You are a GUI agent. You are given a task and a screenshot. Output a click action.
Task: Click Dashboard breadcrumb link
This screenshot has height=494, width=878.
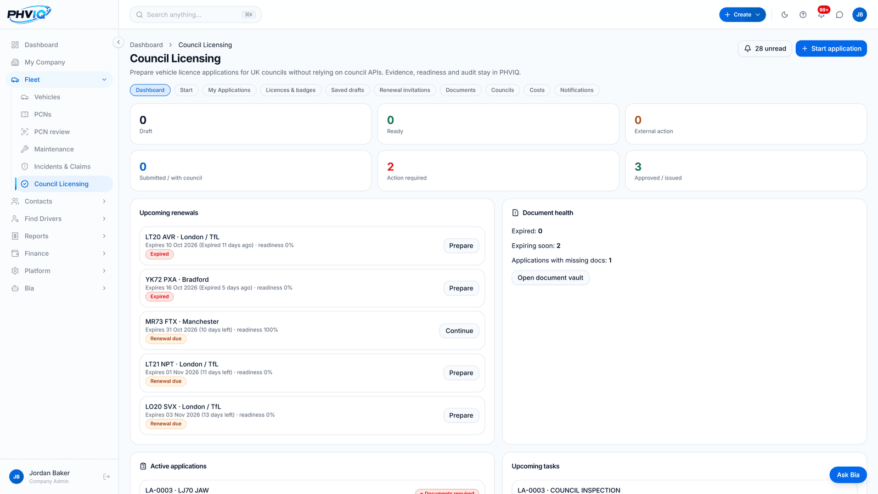click(146, 45)
